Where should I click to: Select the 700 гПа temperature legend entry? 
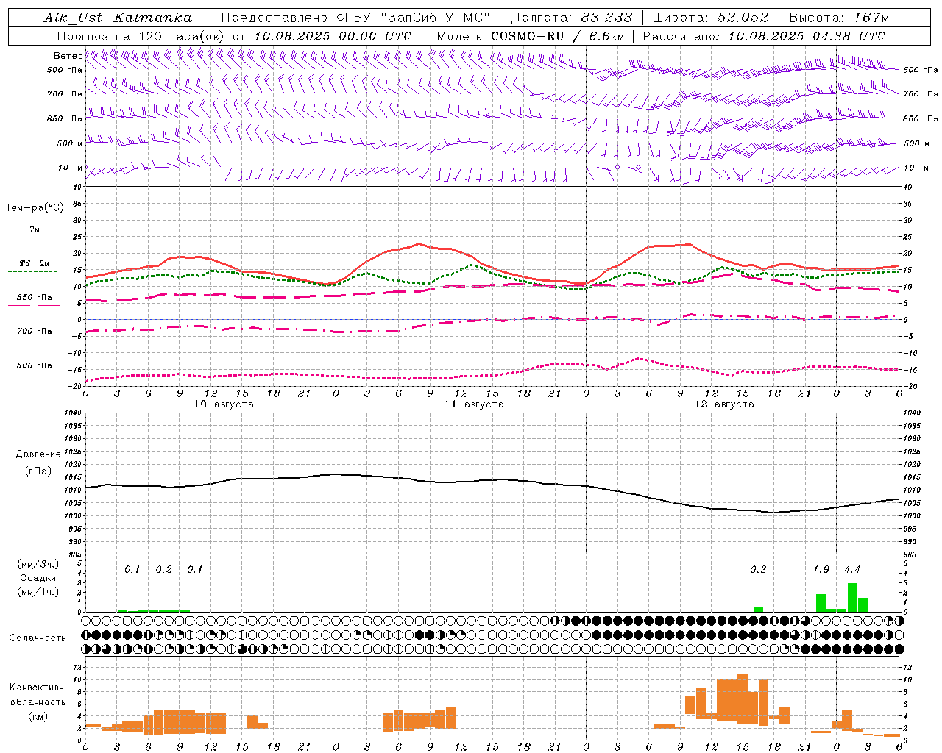click(34, 332)
